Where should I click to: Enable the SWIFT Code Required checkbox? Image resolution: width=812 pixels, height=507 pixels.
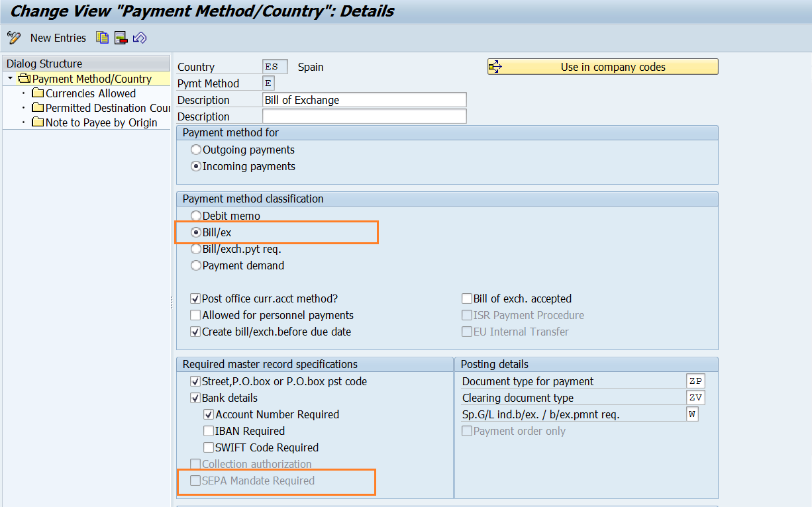pyautogui.click(x=209, y=447)
